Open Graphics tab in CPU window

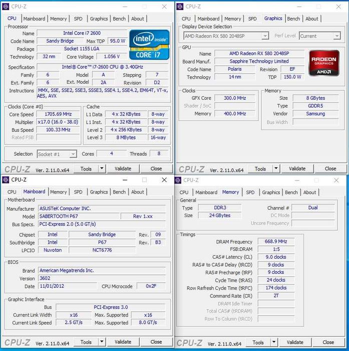[99, 19]
